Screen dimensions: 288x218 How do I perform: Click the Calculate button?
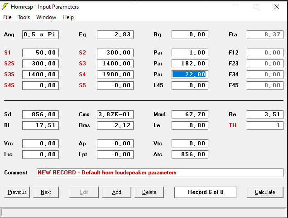pyautogui.click(x=265, y=192)
